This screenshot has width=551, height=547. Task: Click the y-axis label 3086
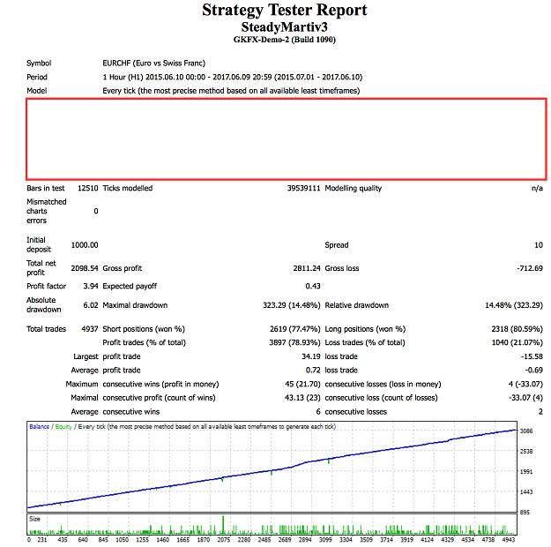[526, 431]
